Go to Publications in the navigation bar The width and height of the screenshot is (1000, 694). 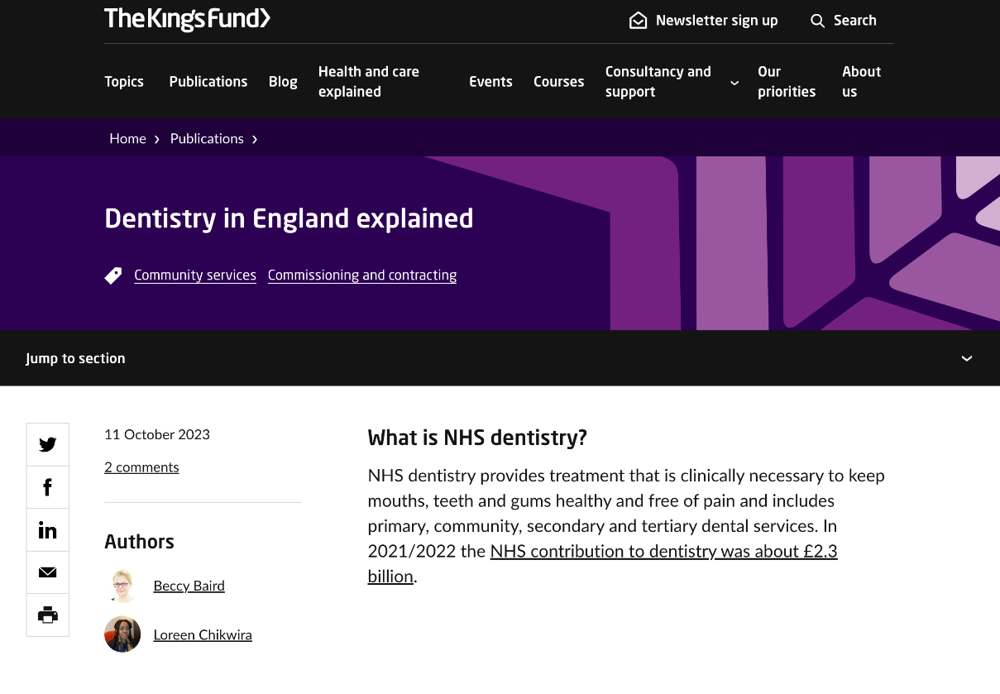pyautogui.click(x=208, y=82)
